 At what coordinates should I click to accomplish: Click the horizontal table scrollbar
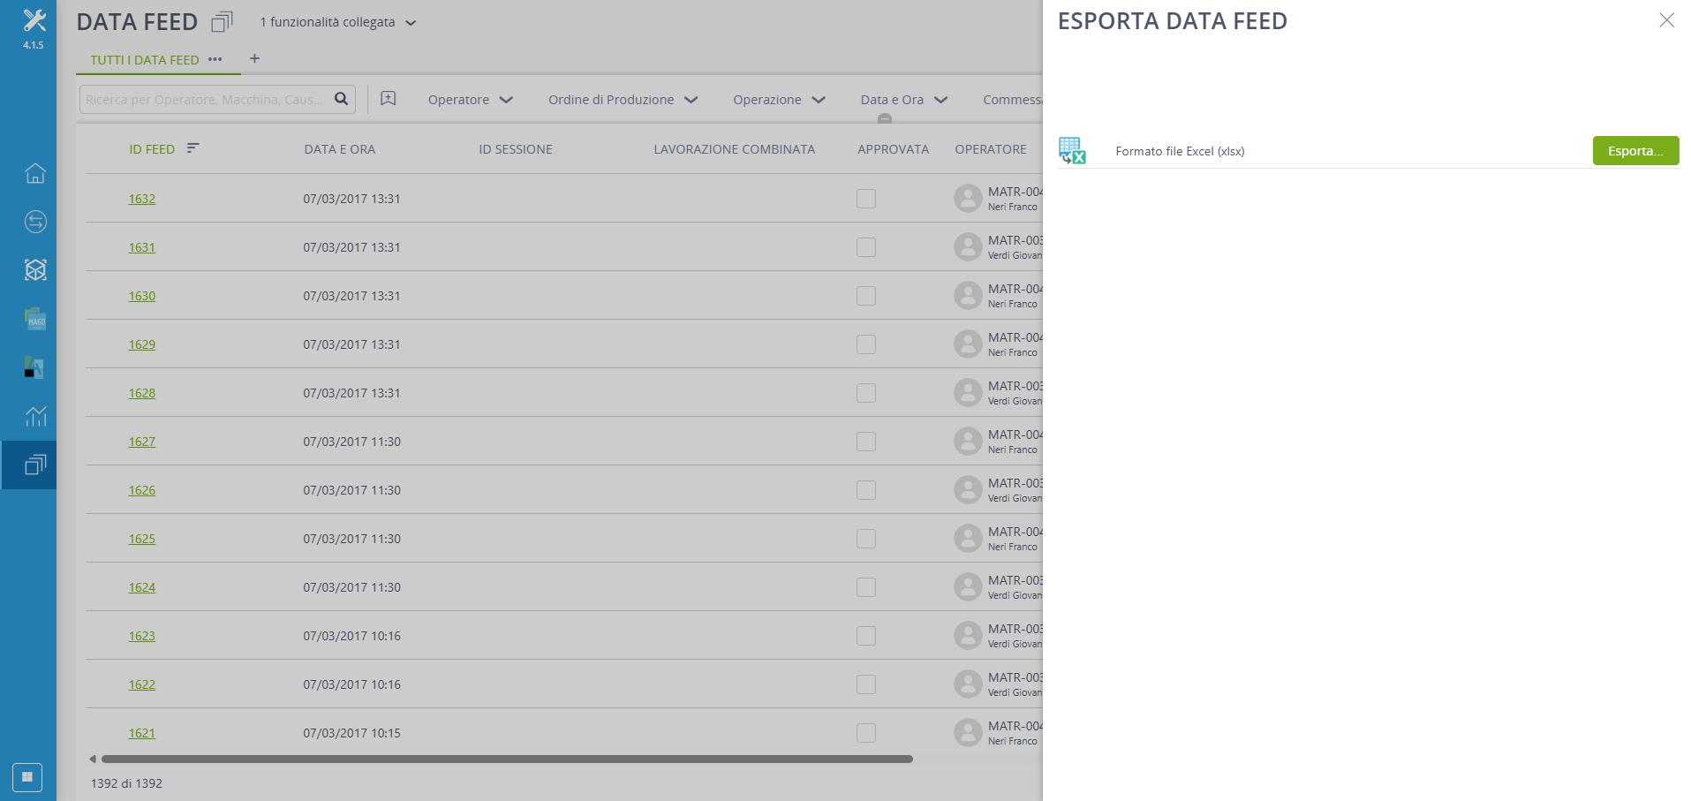pos(506,759)
